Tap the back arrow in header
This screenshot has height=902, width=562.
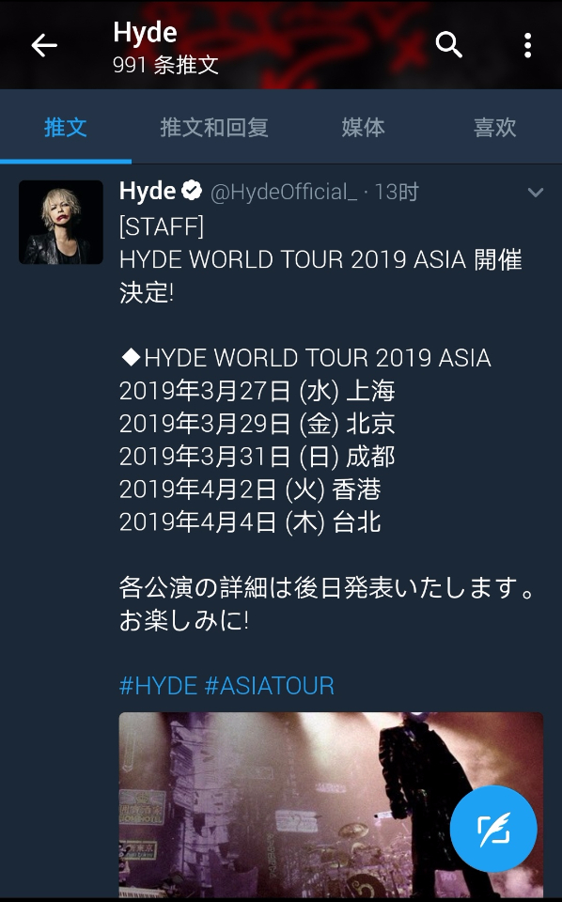(44, 45)
